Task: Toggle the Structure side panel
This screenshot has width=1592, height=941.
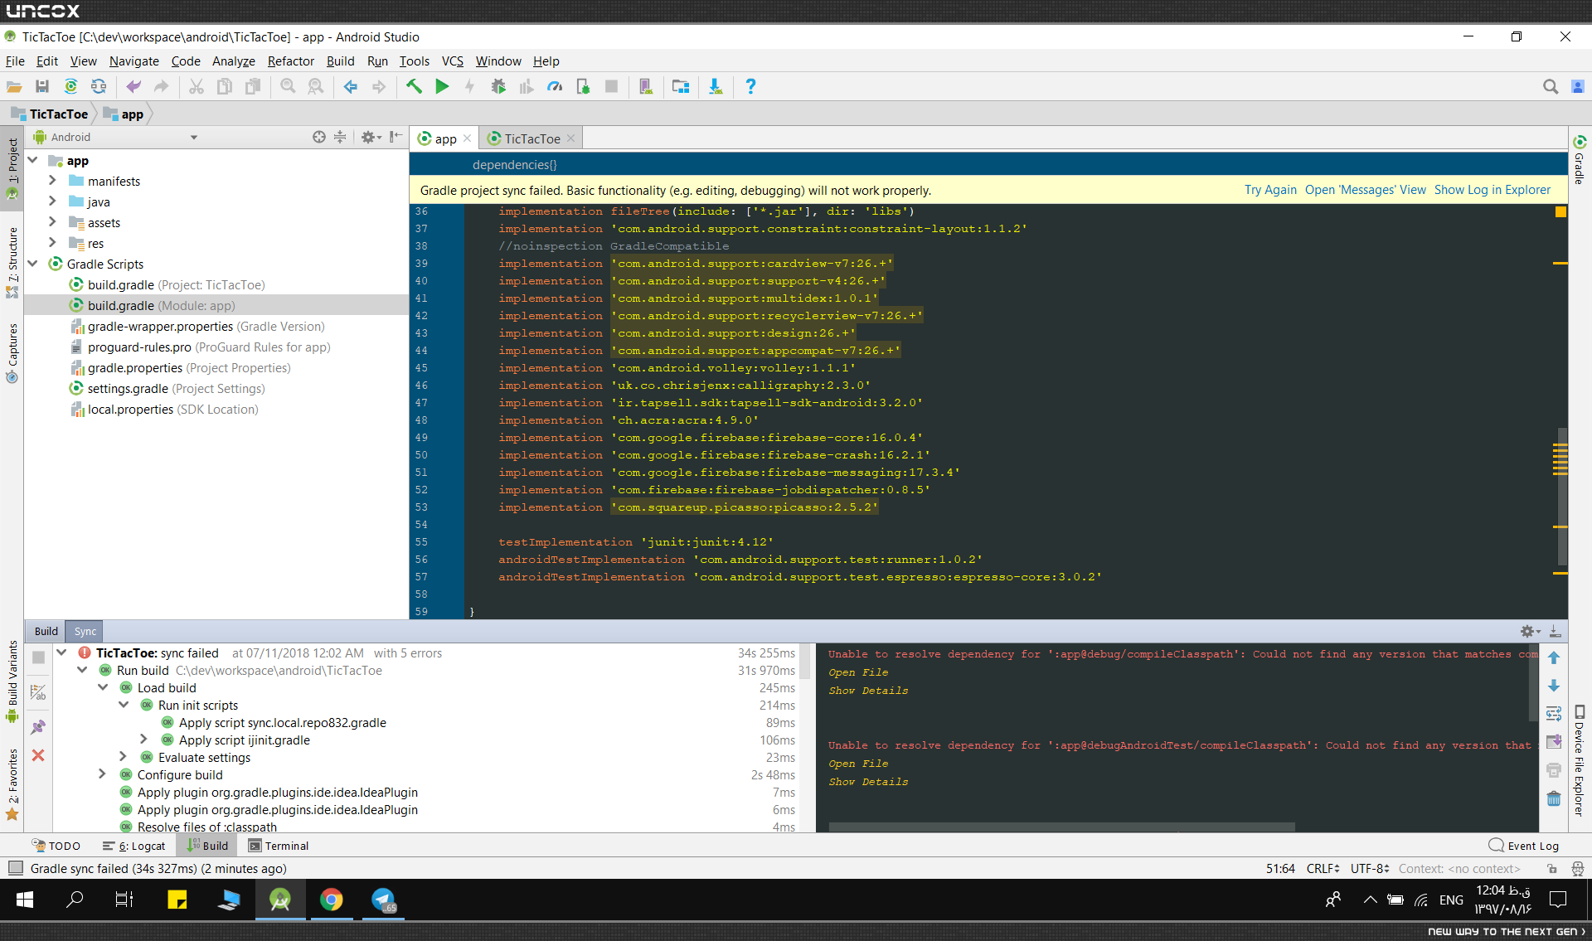Action: 12,262
